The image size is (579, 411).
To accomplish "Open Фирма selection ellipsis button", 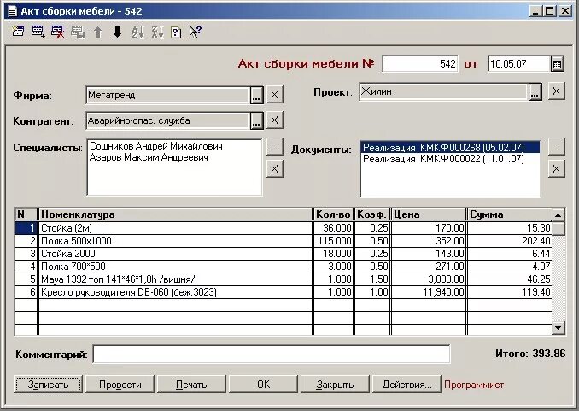I will tap(256, 95).
